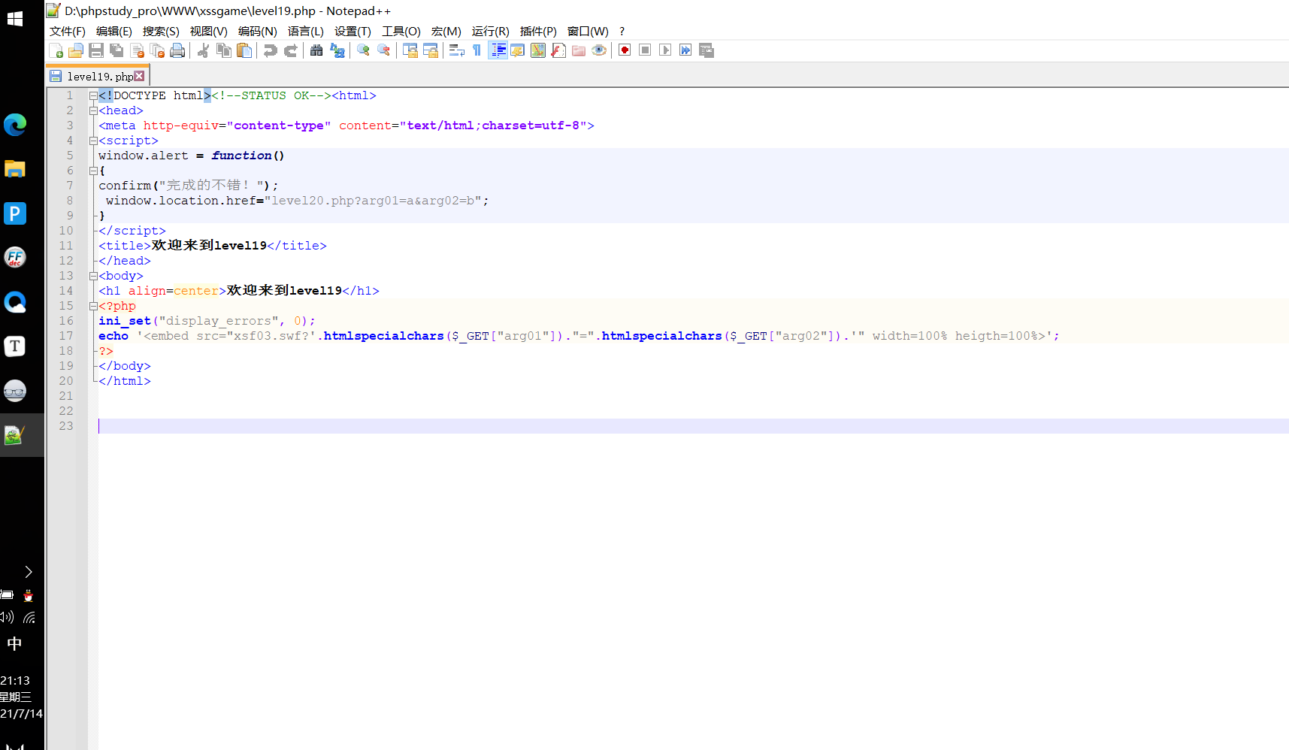The width and height of the screenshot is (1289, 750).
Task: Open the 宏(M) macro menu
Action: (446, 31)
